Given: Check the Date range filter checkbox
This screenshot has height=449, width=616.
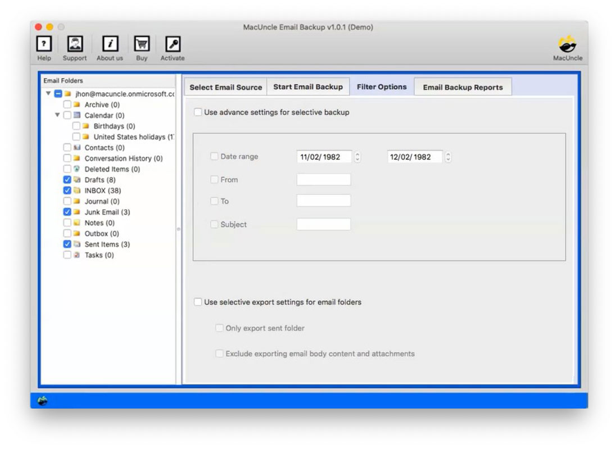Looking at the screenshot, I should pos(214,157).
